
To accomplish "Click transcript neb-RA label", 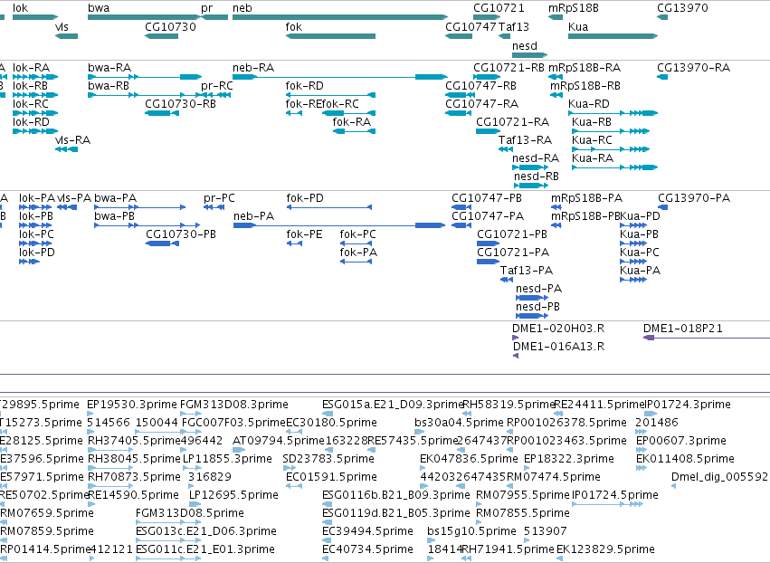I will (x=253, y=67).
